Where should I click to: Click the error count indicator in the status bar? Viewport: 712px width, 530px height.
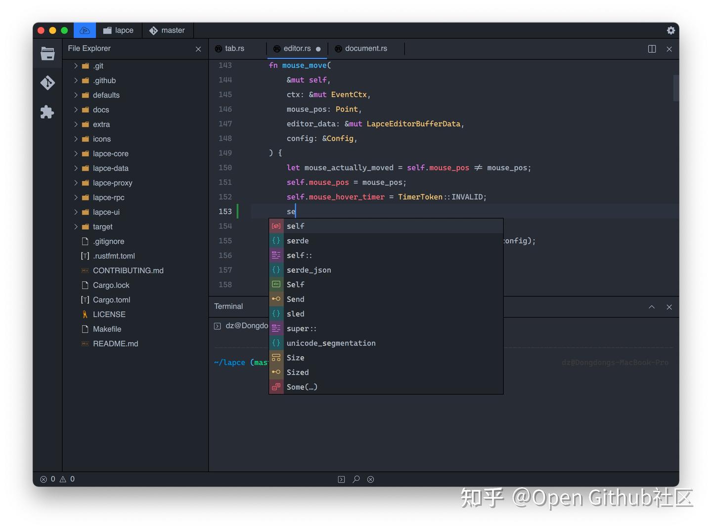48,479
